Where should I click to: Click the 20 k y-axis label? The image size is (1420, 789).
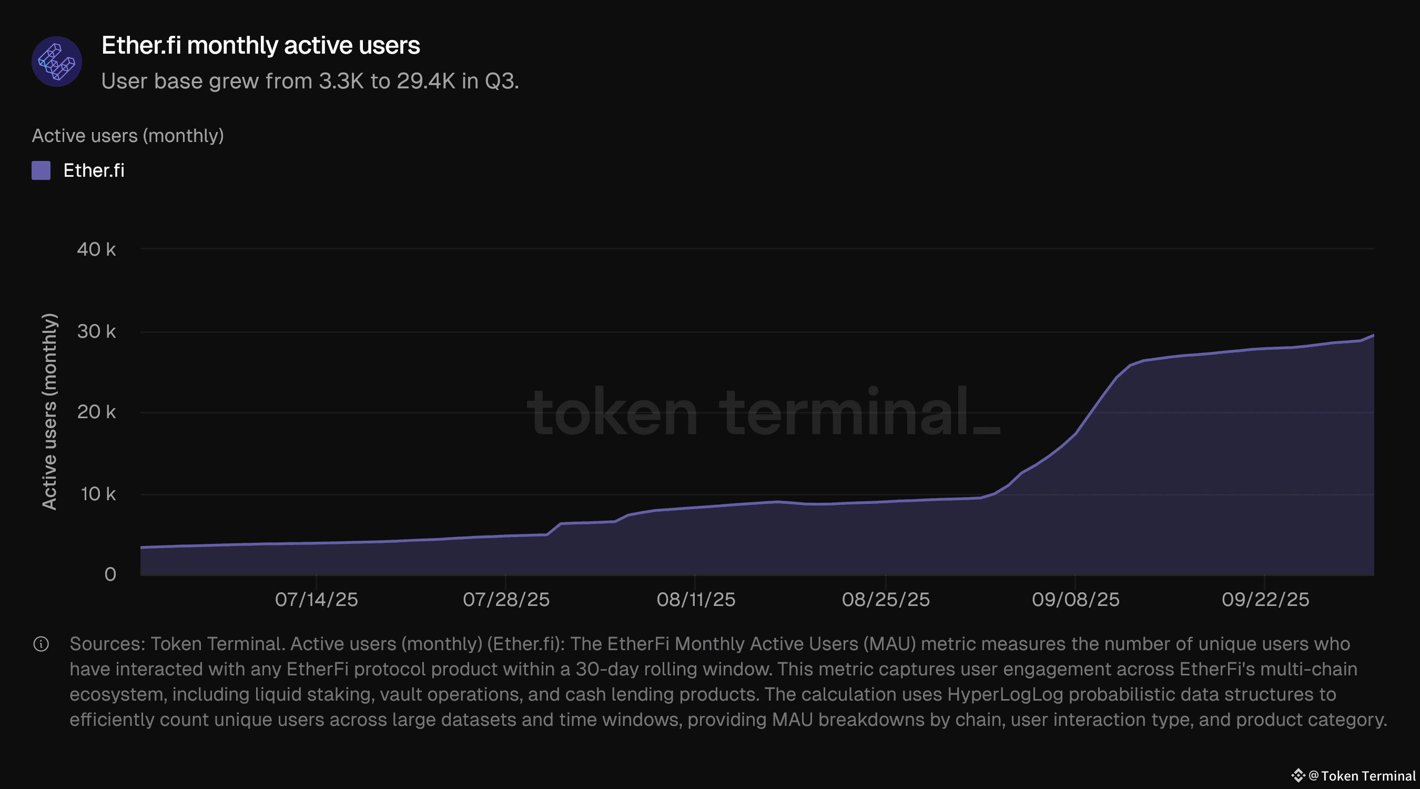[96, 412]
